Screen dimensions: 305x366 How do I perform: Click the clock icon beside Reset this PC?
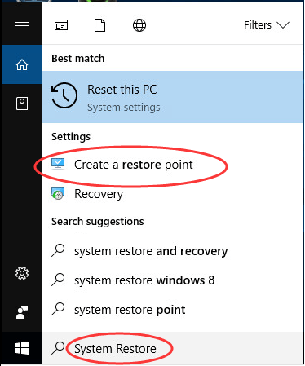point(64,95)
